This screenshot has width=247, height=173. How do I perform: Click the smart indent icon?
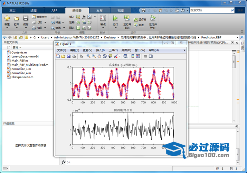78,28
